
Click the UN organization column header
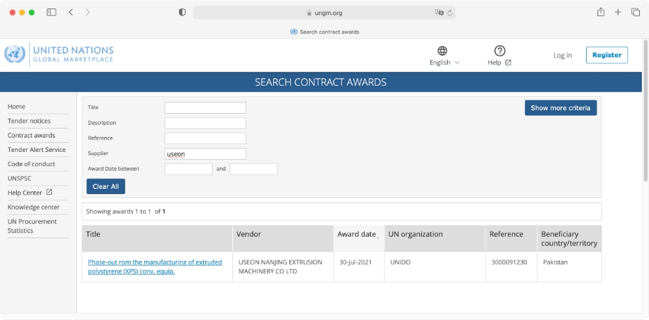click(435, 238)
